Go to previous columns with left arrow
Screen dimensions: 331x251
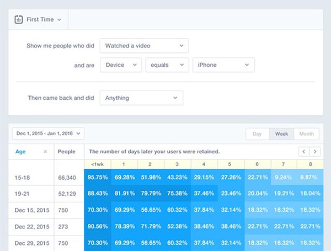[303, 151]
